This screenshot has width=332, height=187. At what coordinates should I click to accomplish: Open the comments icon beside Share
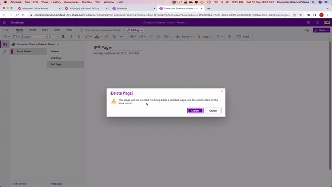(x=307, y=30)
